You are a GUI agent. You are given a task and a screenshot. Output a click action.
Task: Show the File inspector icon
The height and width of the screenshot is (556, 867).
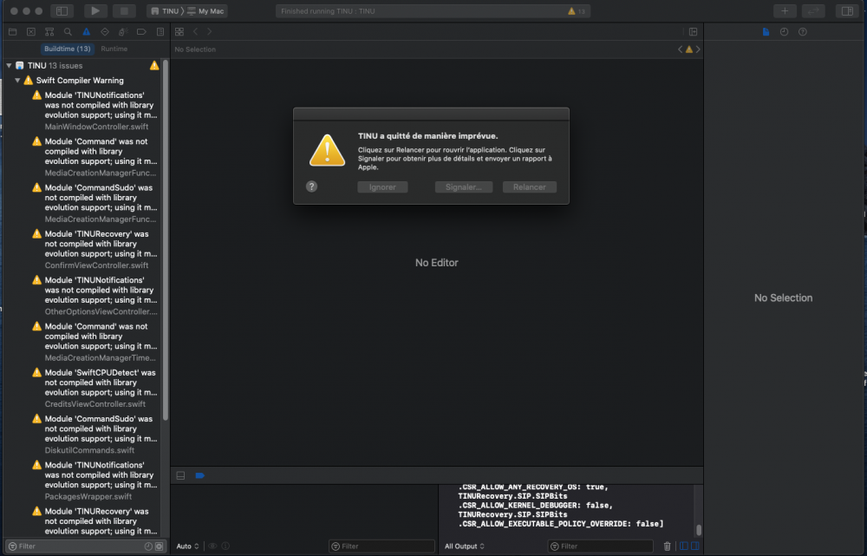coord(766,32)
